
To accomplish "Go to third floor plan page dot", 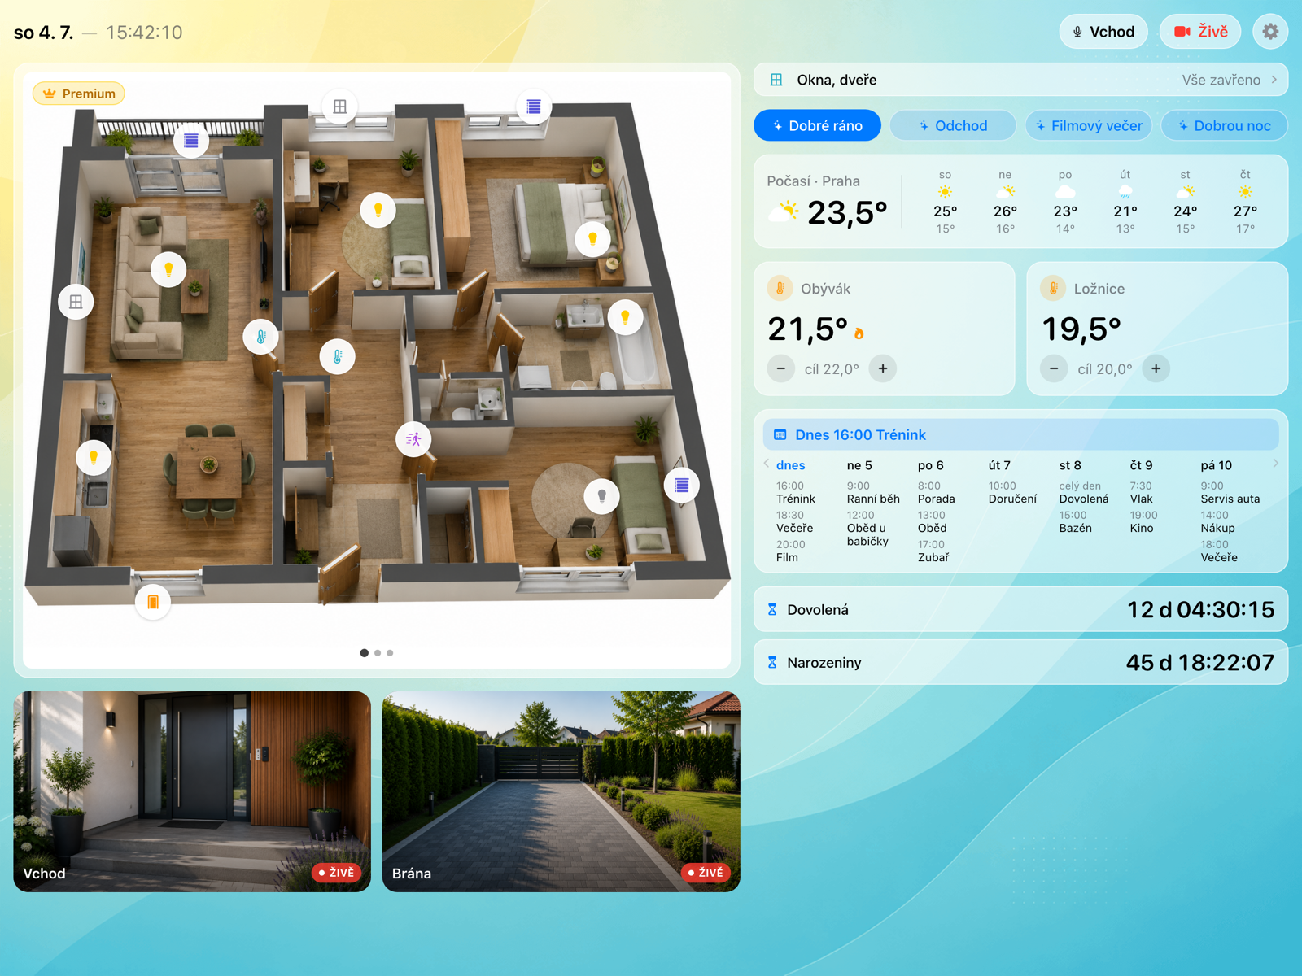I will point(390,653).
